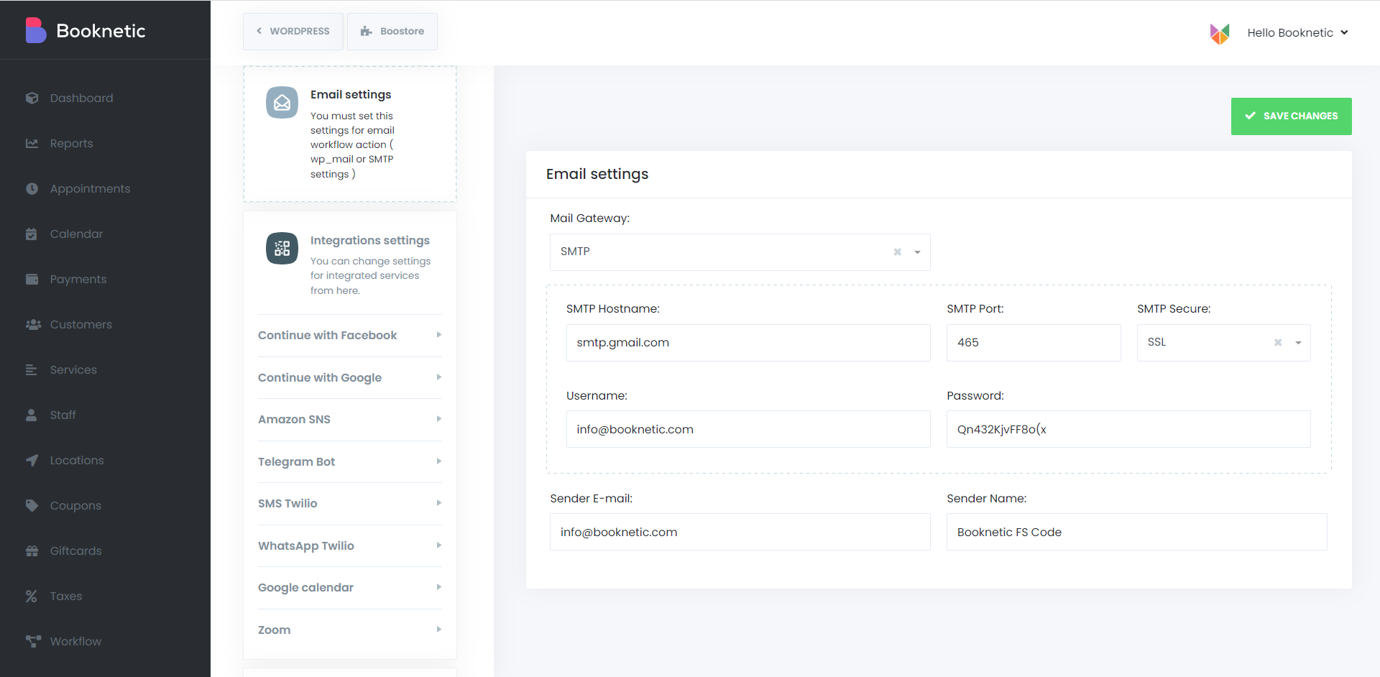Click the SMTP Hostname input field
Image resolution: width=1380 pixels, height=677 pixels.
pyautogui.click(x=748, y=343)
